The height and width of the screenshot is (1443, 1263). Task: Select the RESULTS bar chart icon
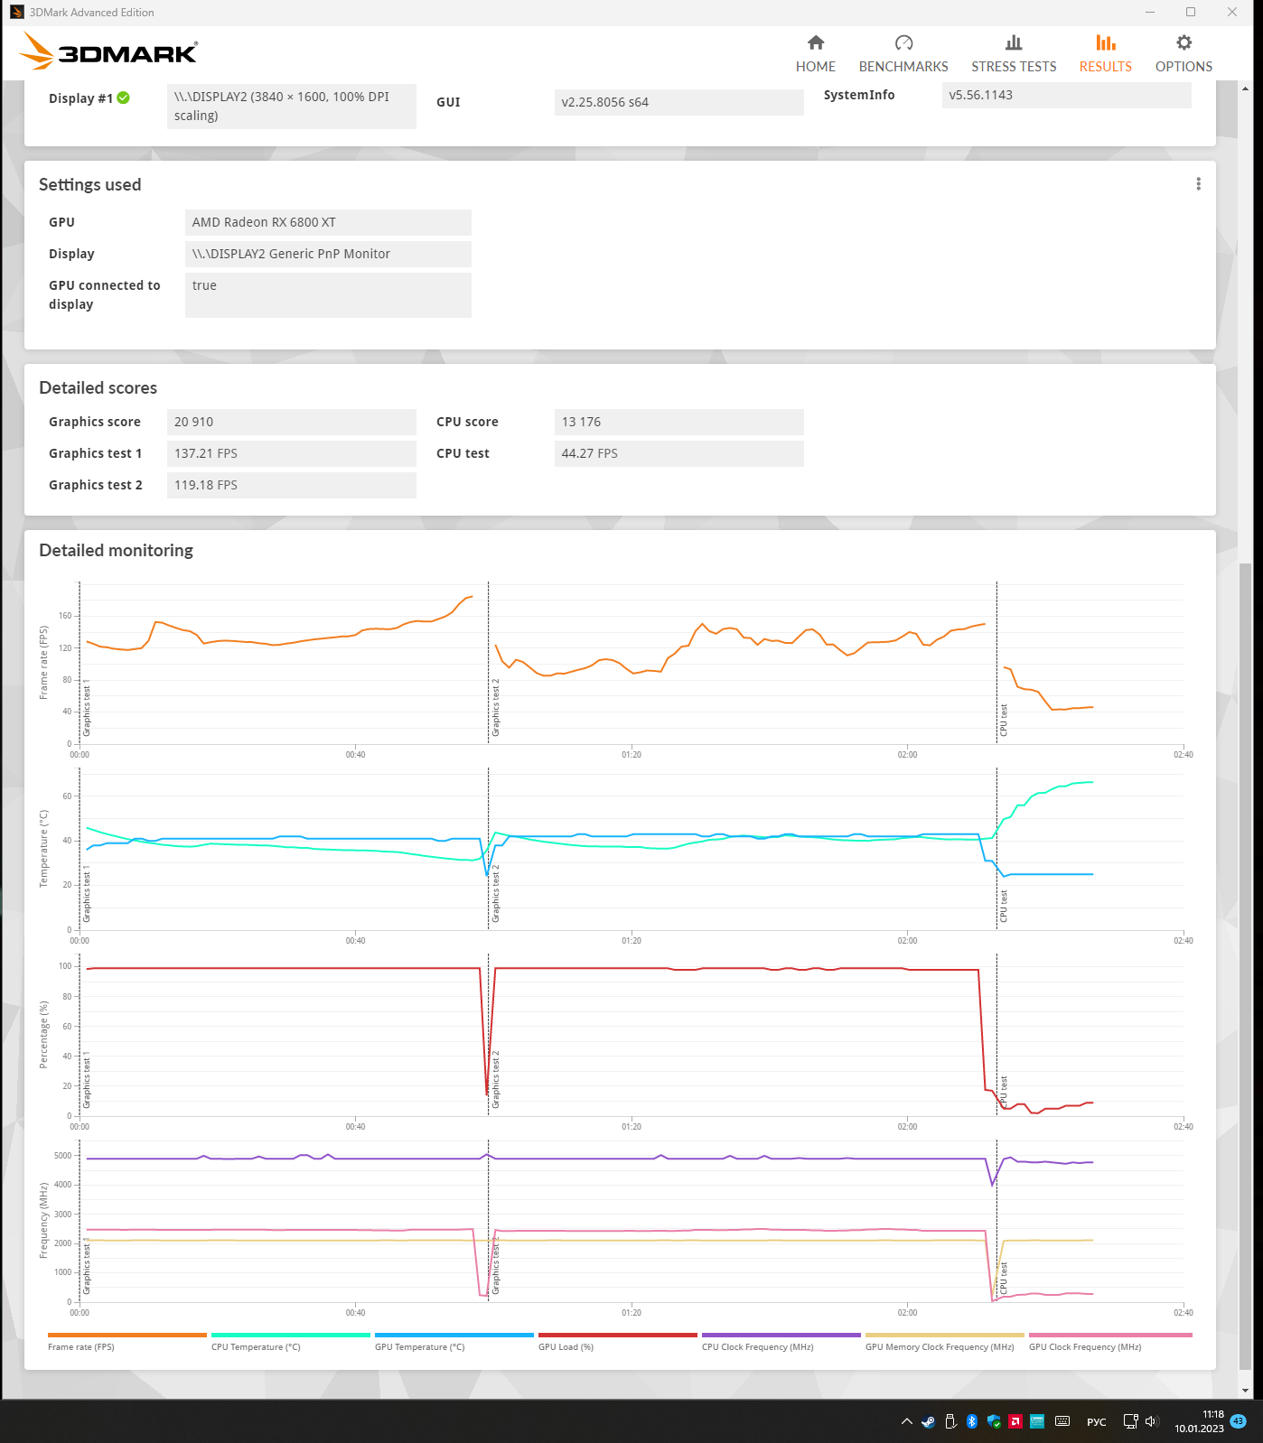(1105, 42)
